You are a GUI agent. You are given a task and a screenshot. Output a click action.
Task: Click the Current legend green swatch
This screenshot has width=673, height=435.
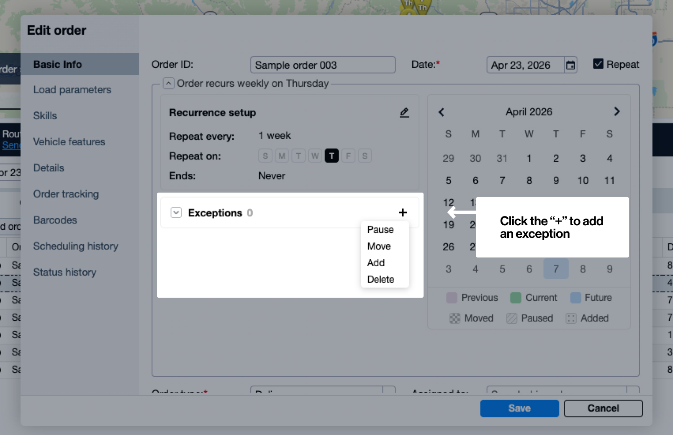tap(516, 298)
